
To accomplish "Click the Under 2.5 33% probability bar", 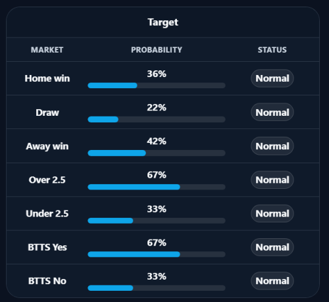I will point(157,220).
